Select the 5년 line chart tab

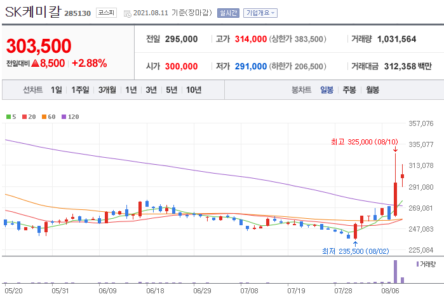pyautogui.click(x=172, y=90)
